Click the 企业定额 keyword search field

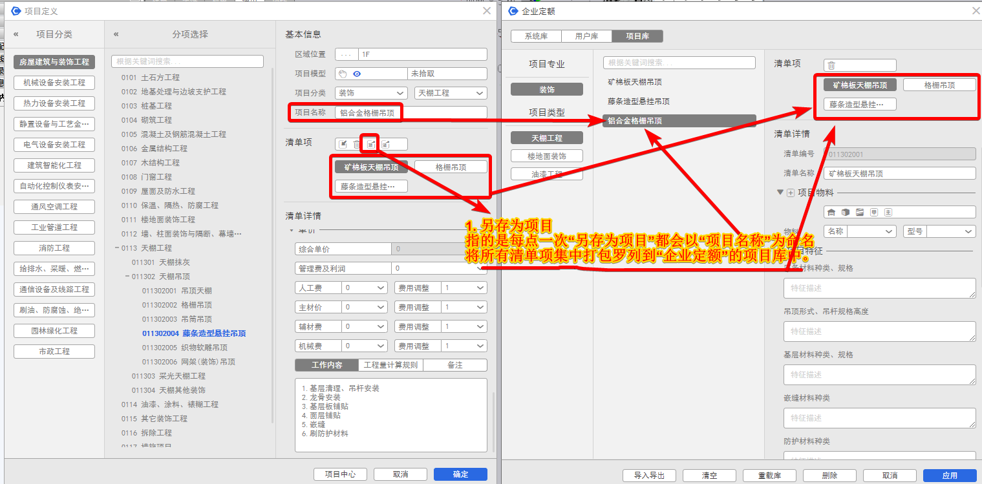(x=679, y=63)
